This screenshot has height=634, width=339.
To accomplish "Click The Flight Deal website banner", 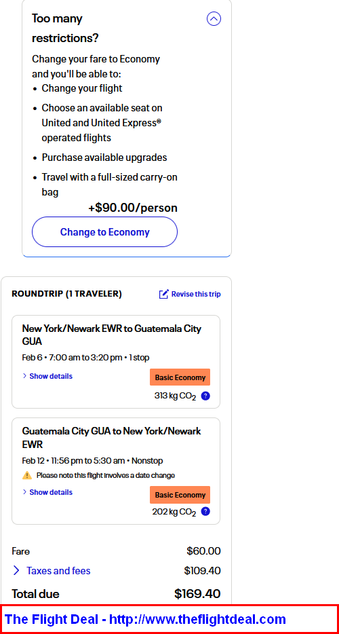I will [169, 619].
